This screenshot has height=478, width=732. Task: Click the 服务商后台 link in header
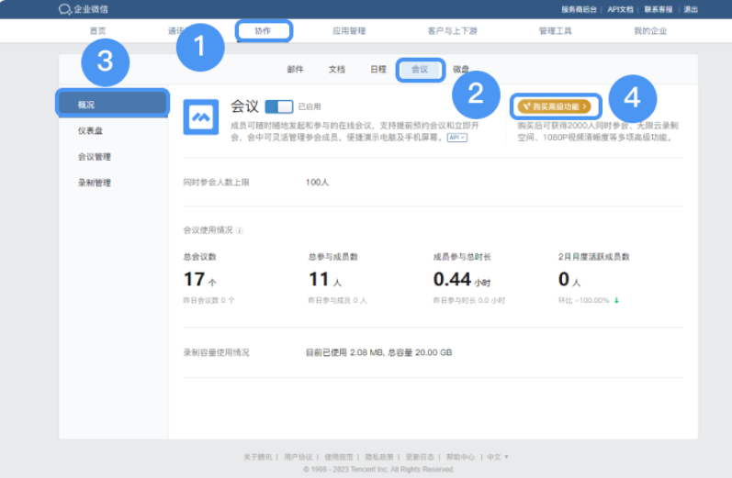click(x=579, y=9)
